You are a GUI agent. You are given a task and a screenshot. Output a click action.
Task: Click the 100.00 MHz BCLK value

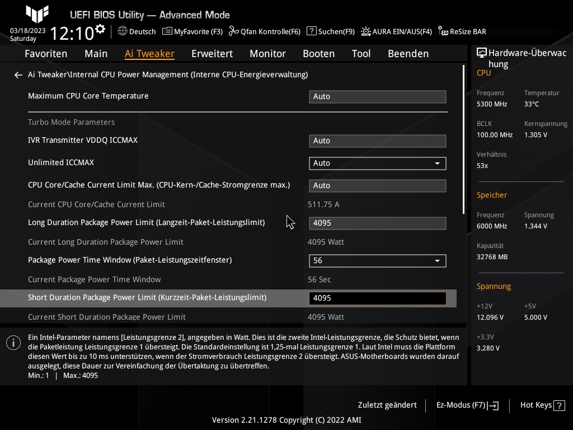coord(495,135)
